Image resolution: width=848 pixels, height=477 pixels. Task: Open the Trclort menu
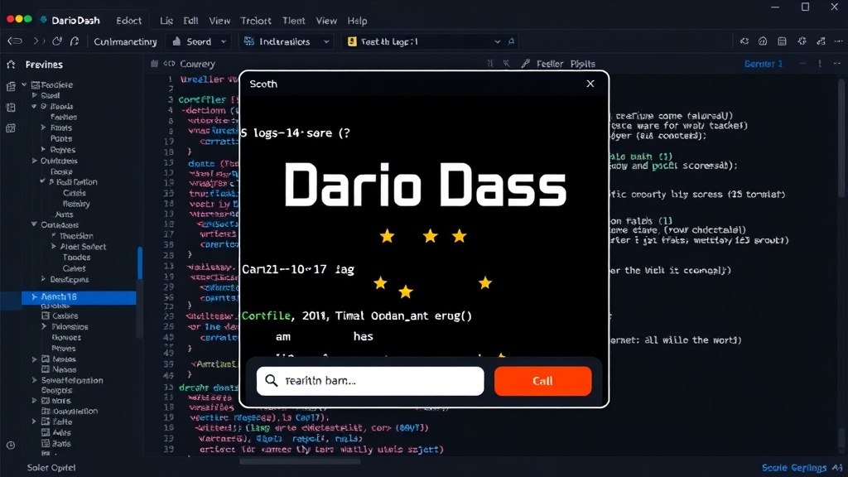click(256, 21)
